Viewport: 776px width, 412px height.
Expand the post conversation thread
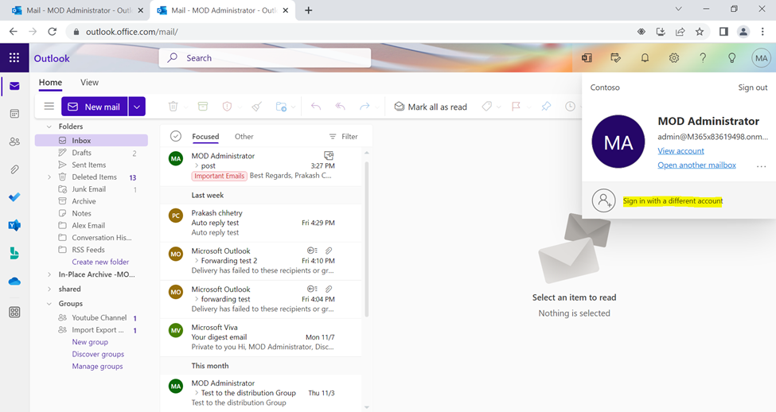[x=197, y=165]
